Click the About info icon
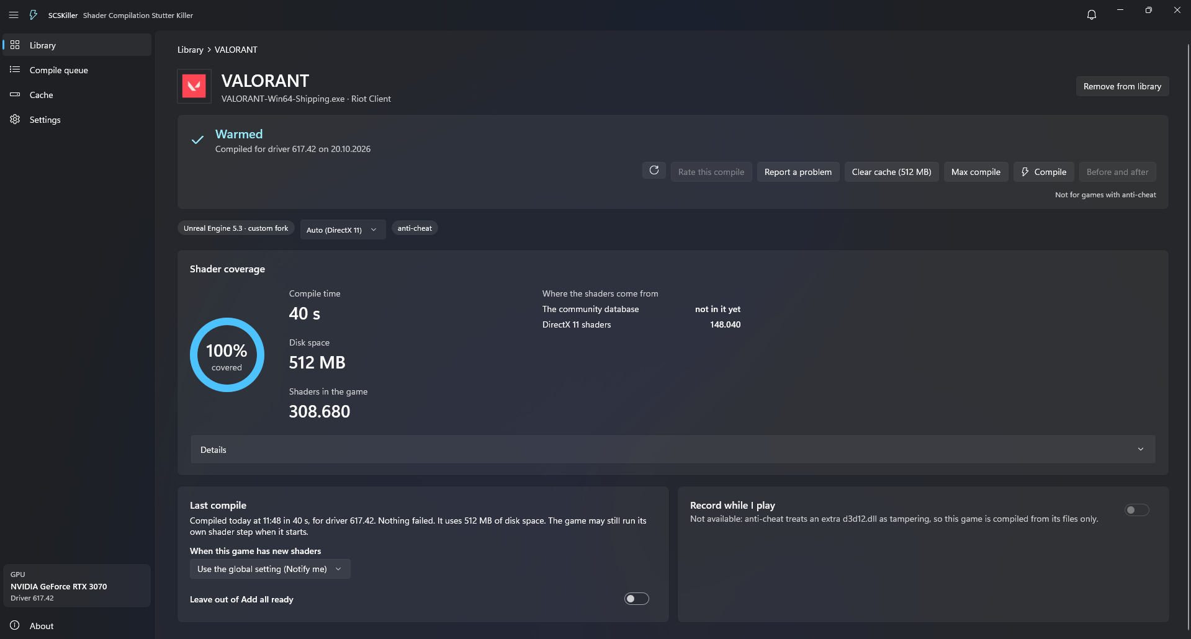 [x=15, y=625]
